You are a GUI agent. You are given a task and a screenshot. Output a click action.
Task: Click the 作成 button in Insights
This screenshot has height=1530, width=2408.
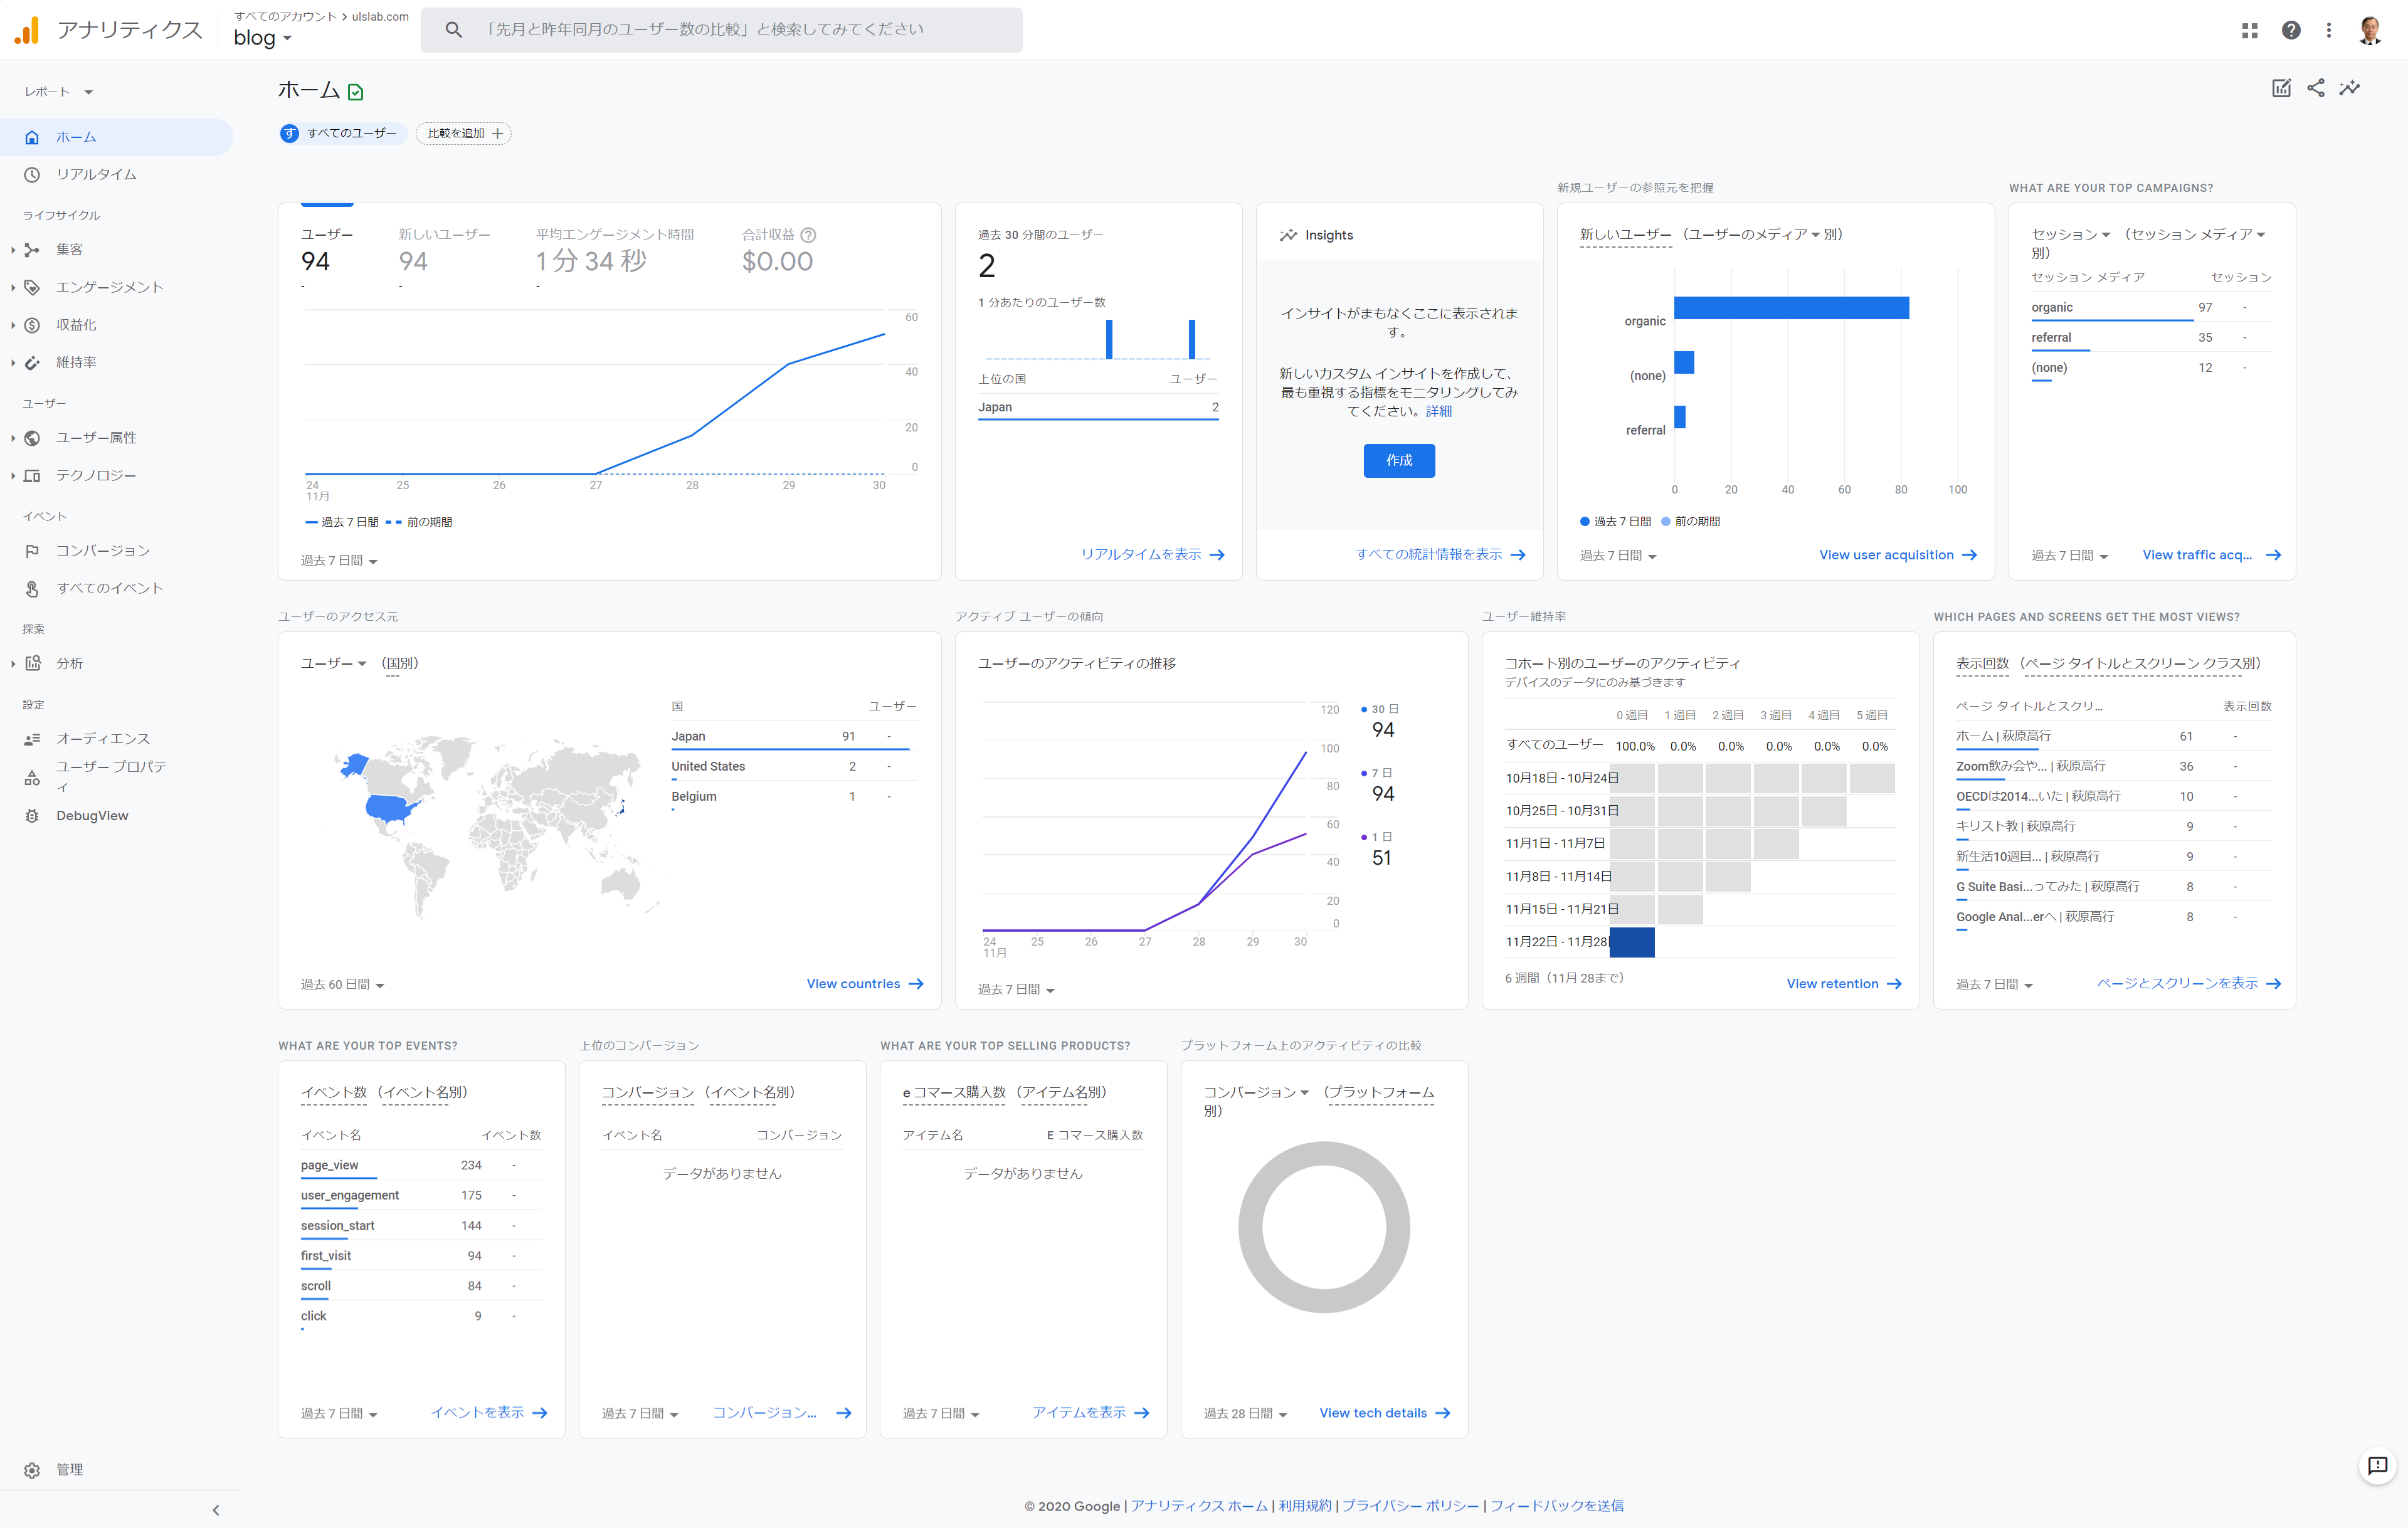pyautogui.click(x=1398, y=460)
